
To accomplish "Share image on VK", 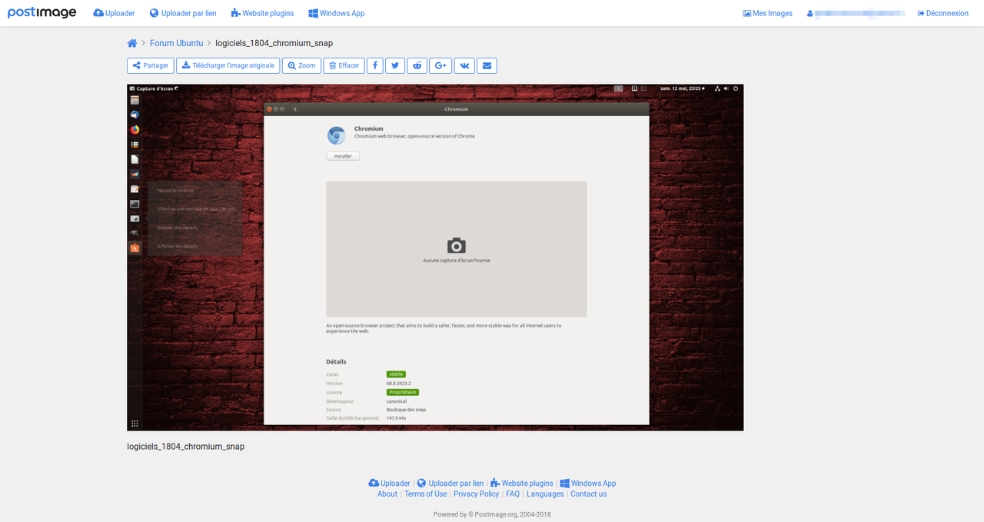I will pyautogui.click(x=464, y=65).
